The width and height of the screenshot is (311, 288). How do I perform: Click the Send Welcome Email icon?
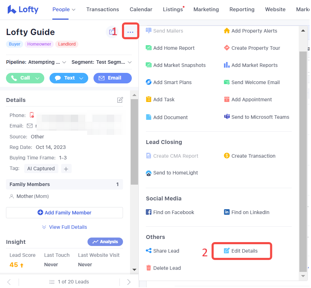[227, 82]
